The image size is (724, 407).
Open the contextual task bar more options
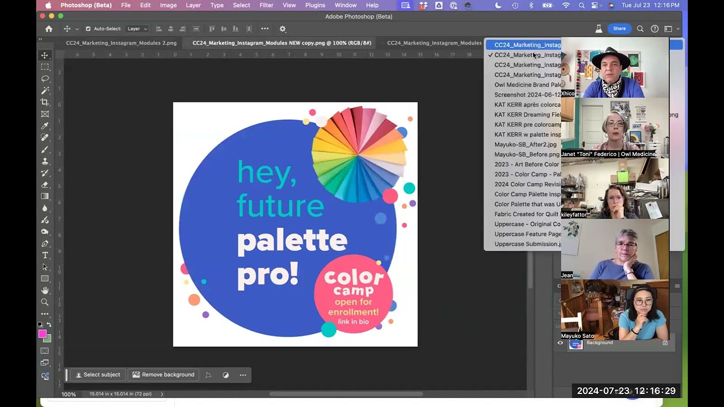click(x=243, y=375)
